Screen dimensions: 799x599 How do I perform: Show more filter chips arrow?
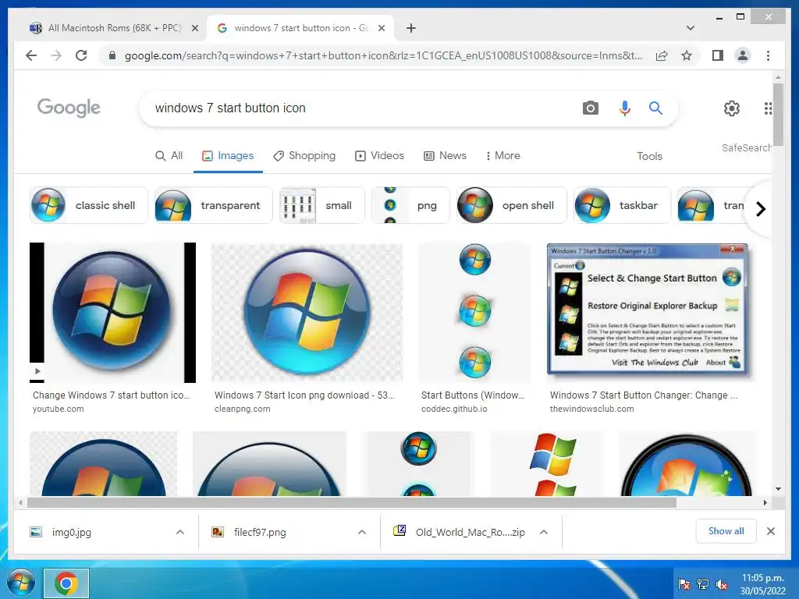(x=760, y=209)
